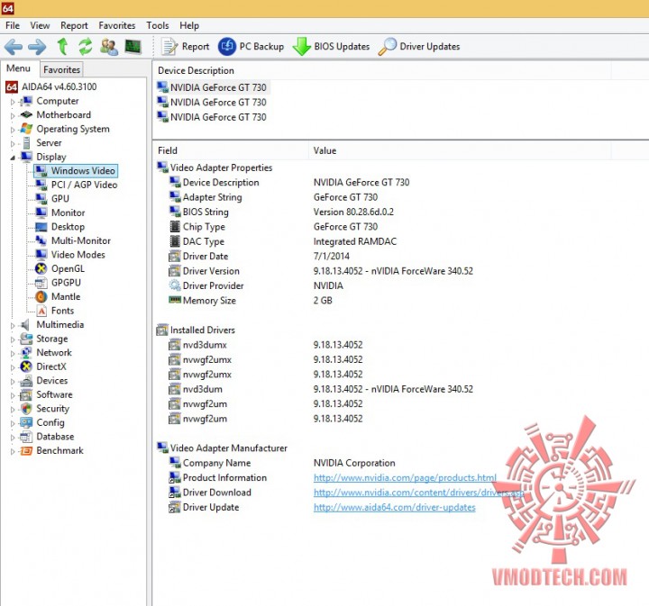649x606 pixels.
Task: Open the aida64.com driver-updates link
Action: click(395, 507)
